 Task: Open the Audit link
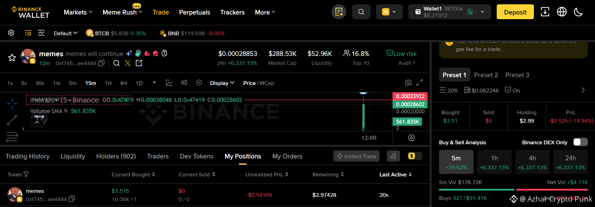407,63
